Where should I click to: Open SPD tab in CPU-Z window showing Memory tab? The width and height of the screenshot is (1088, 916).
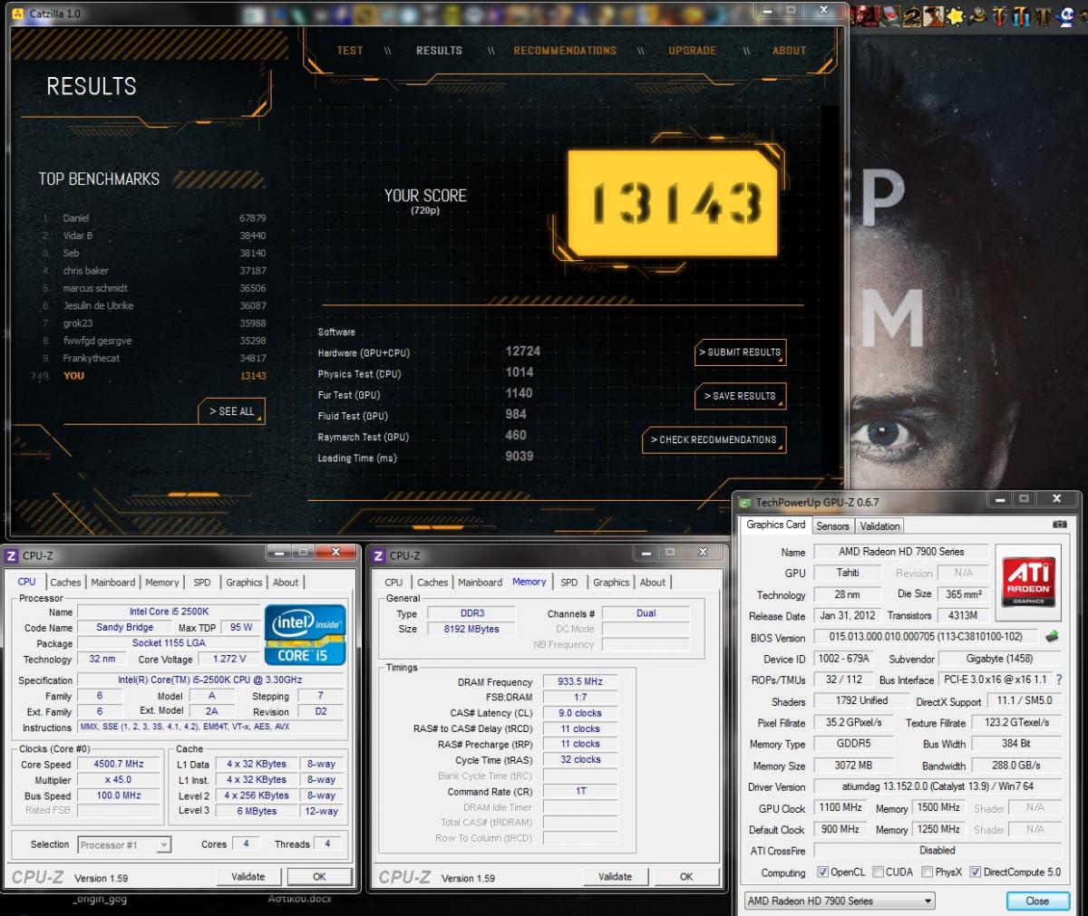[568, 583]
